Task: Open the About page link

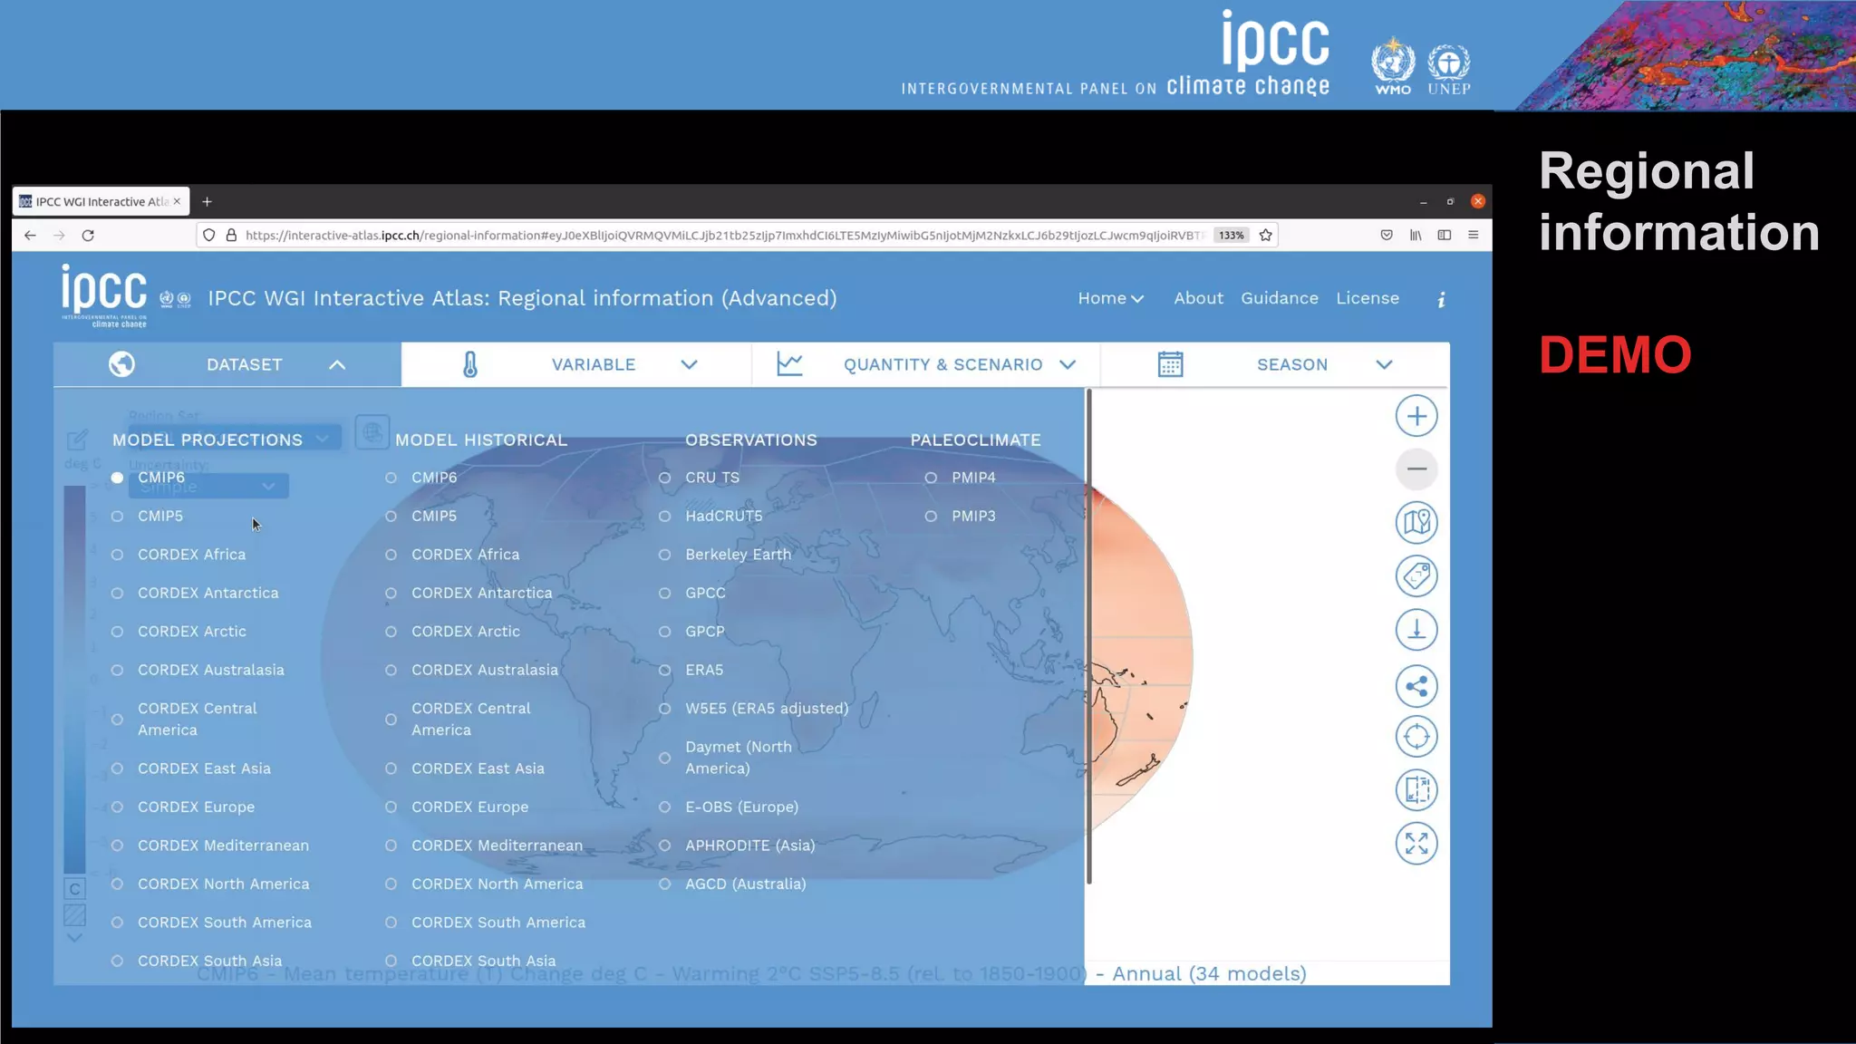Action: (1198, 298)
